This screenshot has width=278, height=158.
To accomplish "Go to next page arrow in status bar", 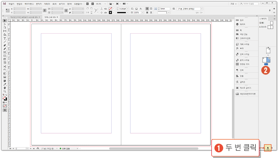I will [31, 148].
